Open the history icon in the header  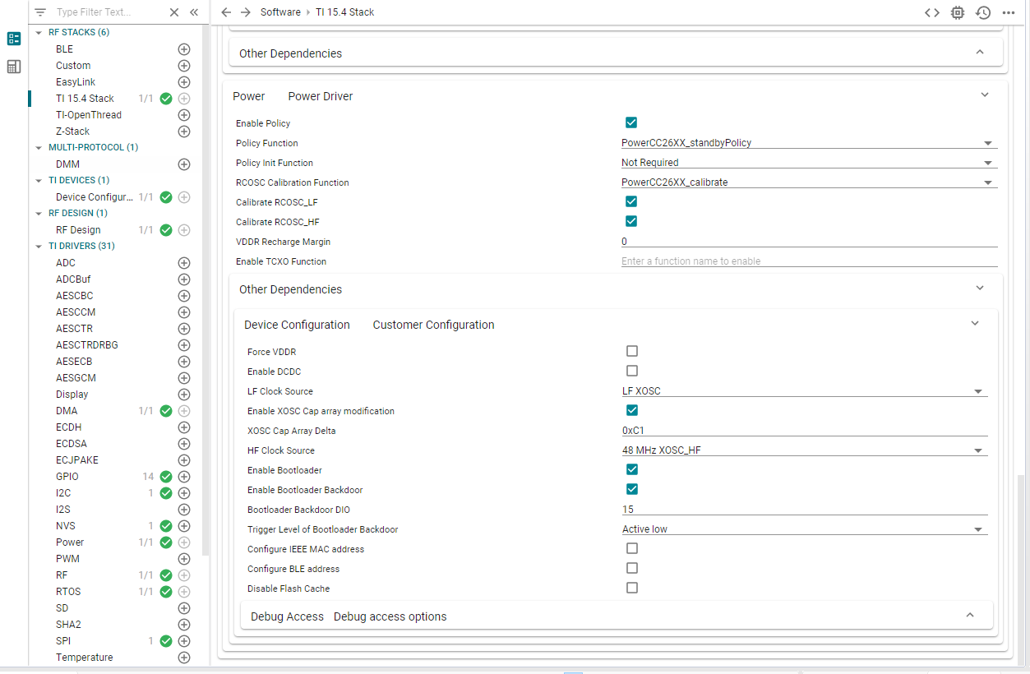pos(983,12)
